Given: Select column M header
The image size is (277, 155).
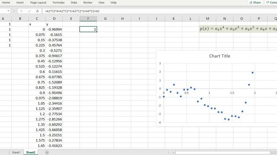Looking at the screenshot, I should click(x=208, y=19).
